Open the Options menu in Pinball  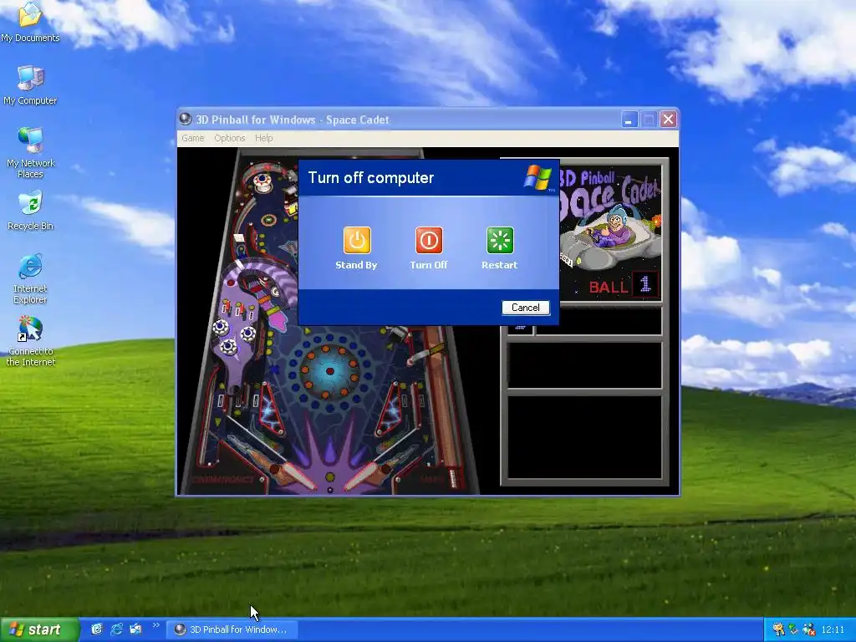(x=229, y=138)
